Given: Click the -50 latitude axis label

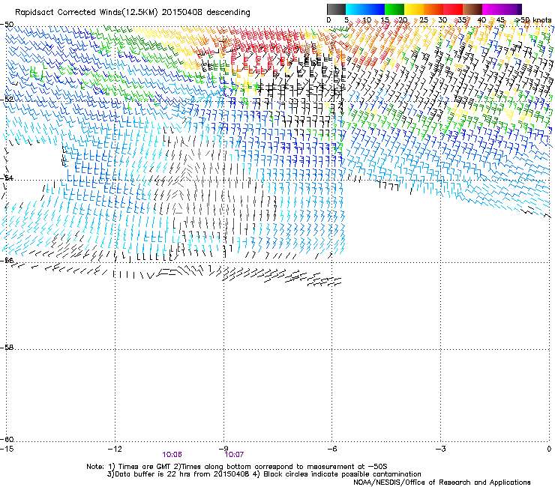Looking at the screenshot, I should 7,25.
